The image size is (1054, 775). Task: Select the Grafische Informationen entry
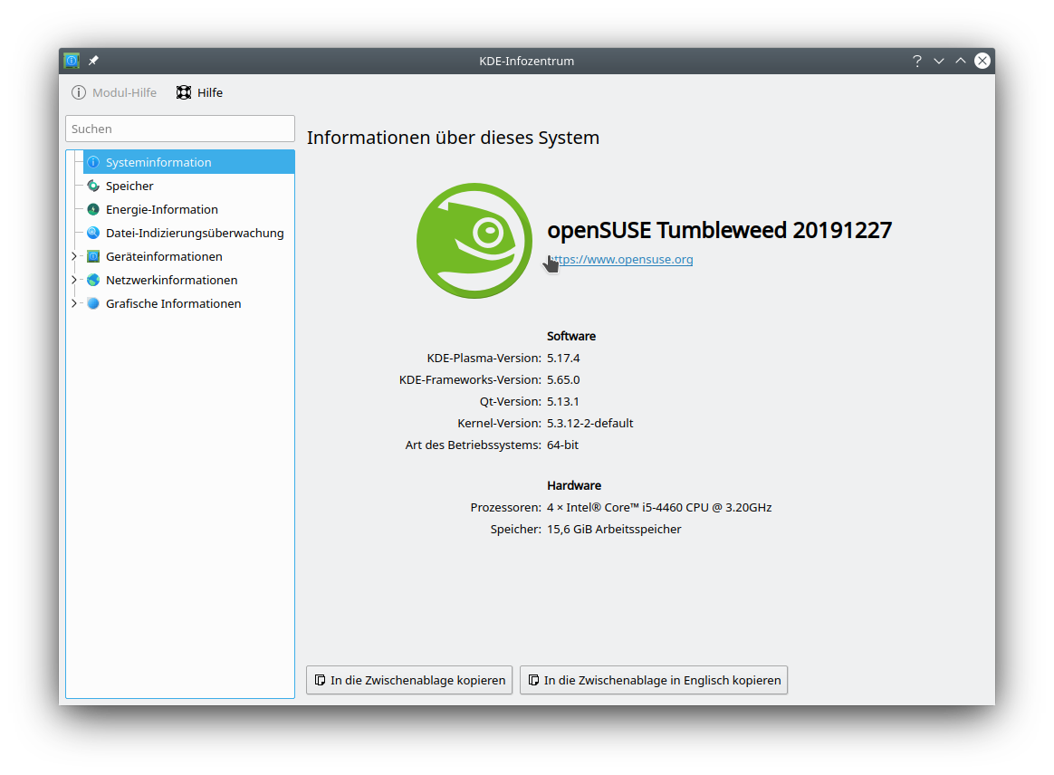coord(174,303)
